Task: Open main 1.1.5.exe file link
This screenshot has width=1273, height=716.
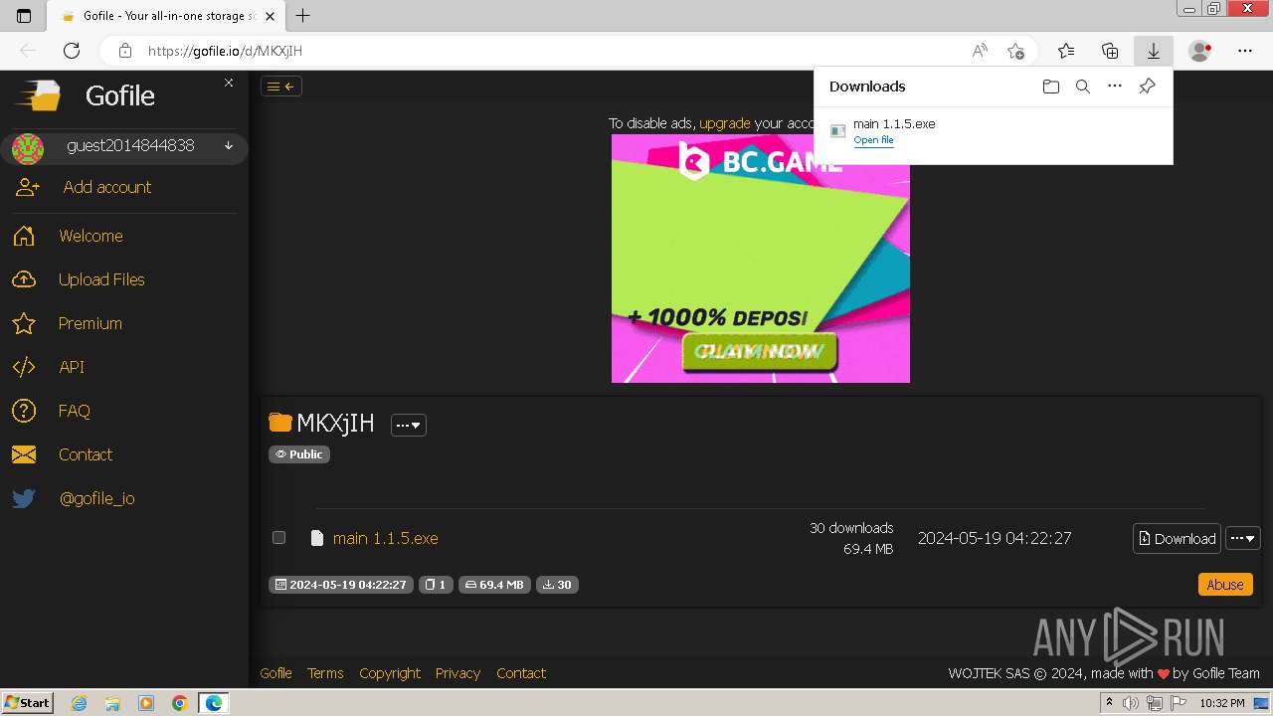Action: click(x=386, y=538)
